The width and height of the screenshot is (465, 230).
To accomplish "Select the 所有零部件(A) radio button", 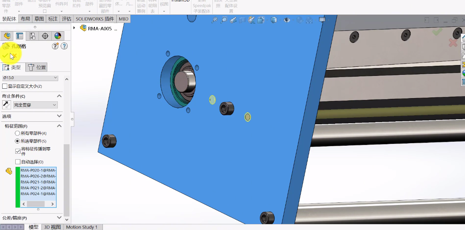I will tap(17, 133).
